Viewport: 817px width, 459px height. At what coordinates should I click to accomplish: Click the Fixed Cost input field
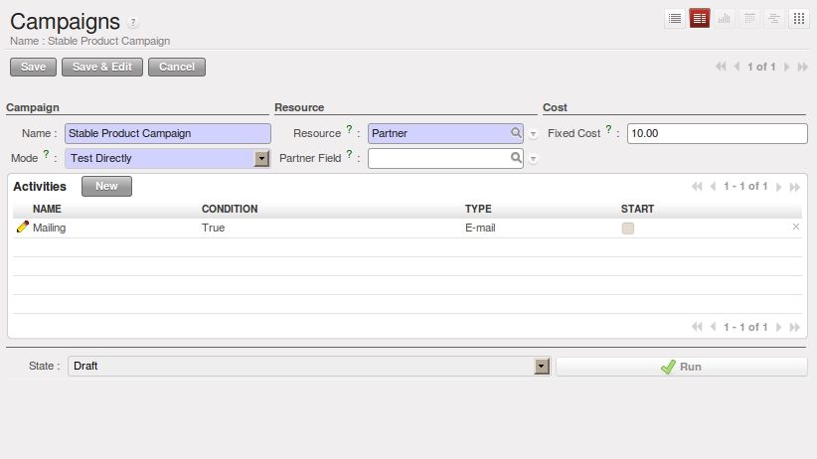[x=717, y=133]
